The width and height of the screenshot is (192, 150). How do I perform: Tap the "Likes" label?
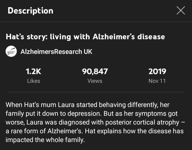click(x=34, y=81)
